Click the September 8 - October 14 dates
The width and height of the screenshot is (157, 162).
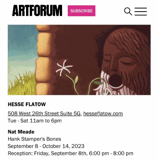tap(46, 146)
